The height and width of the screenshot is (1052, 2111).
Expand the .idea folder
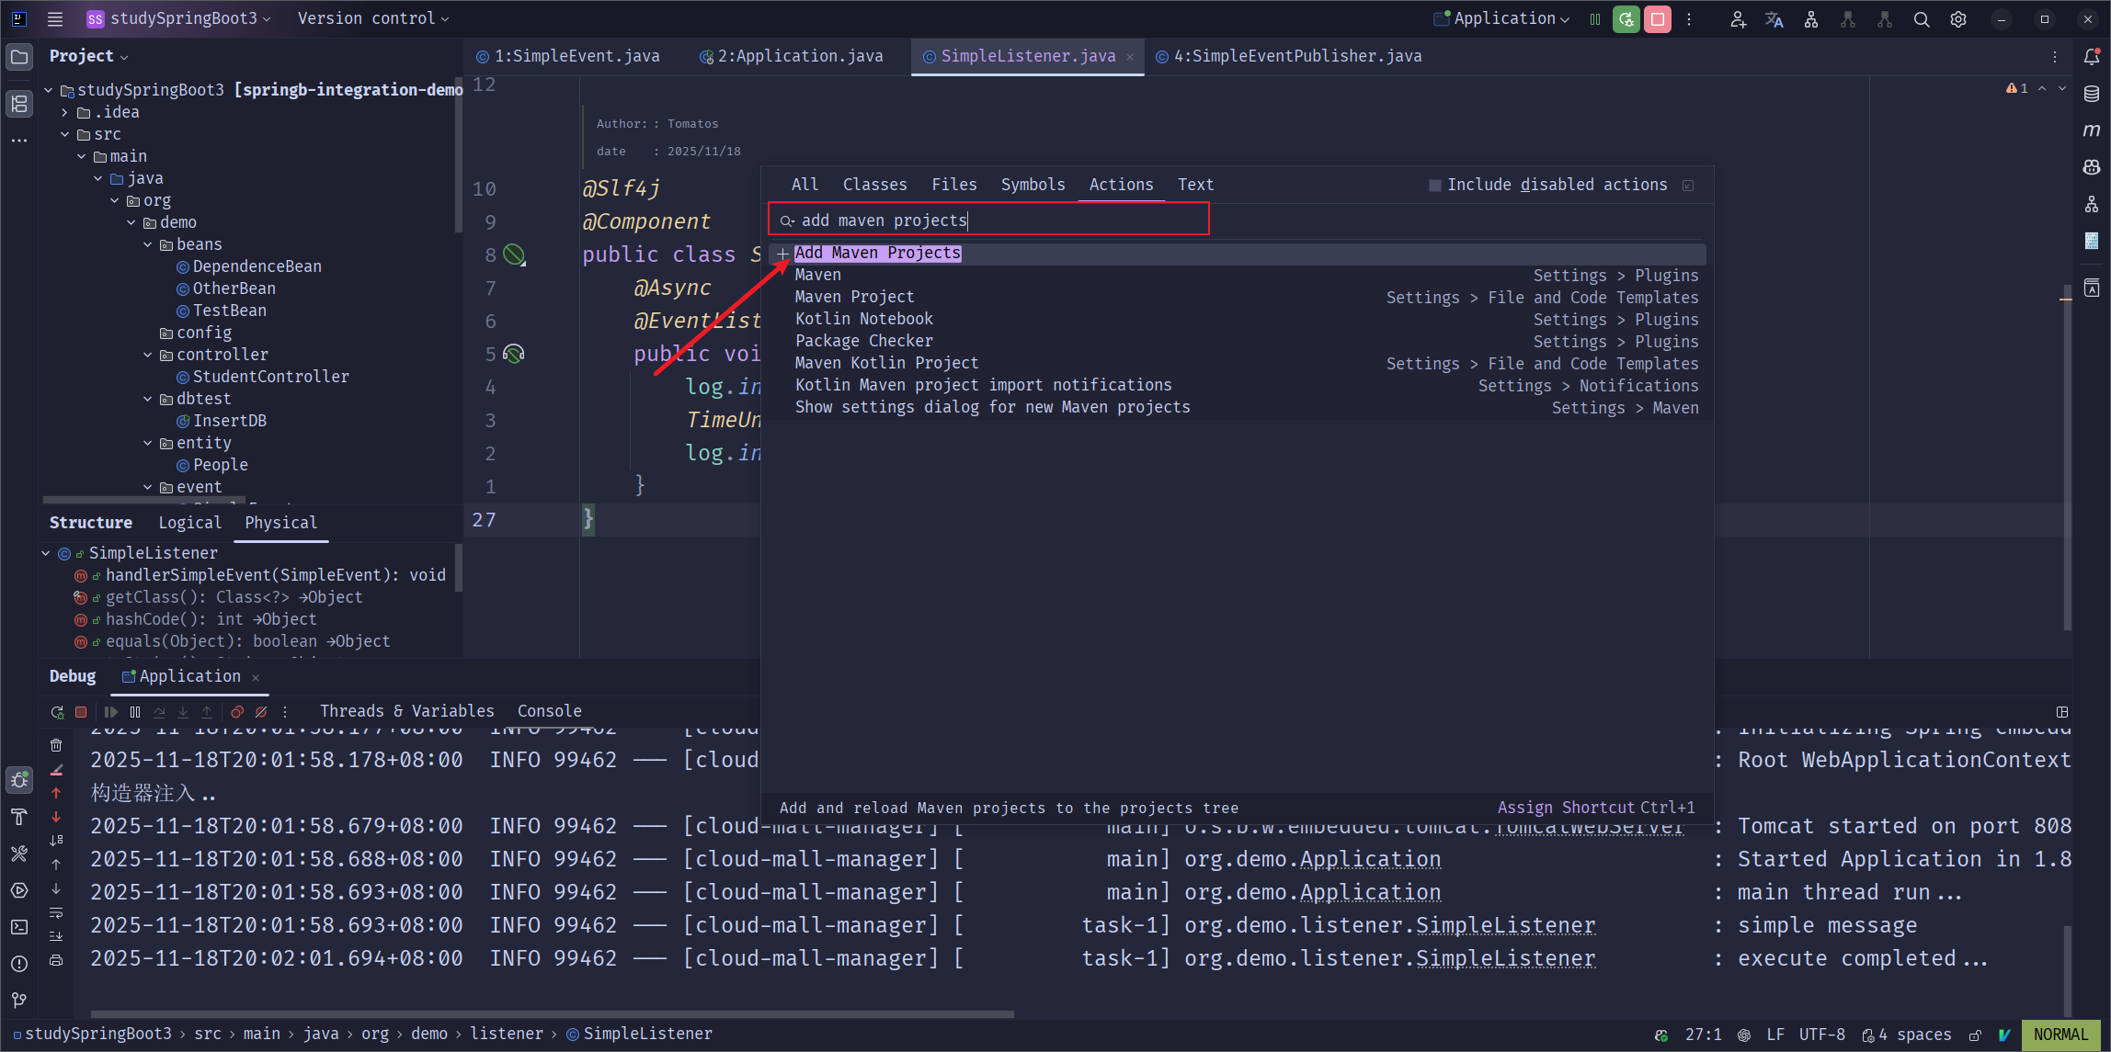click(64, 112)
